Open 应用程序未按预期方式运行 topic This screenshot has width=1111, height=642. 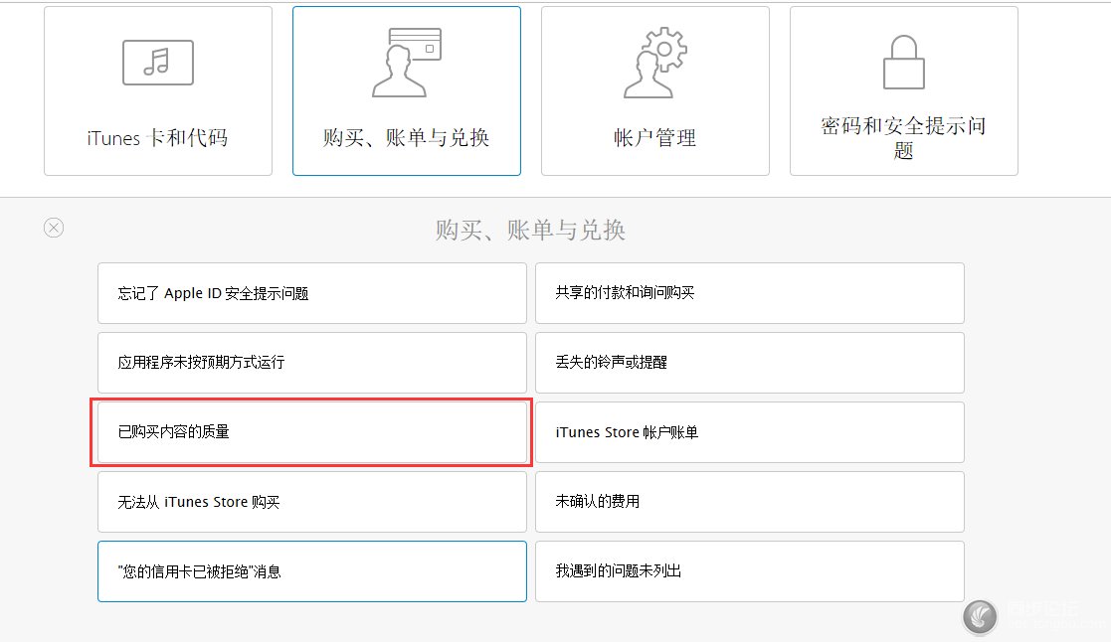311,363
